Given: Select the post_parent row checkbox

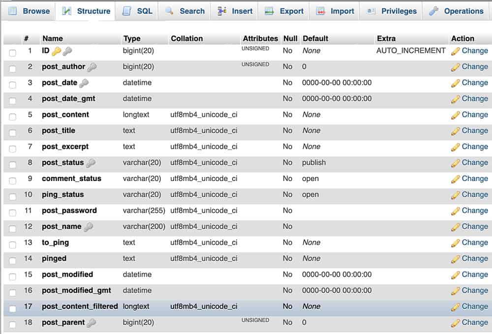Looking at the screenshot, I should tap(13, 325).
